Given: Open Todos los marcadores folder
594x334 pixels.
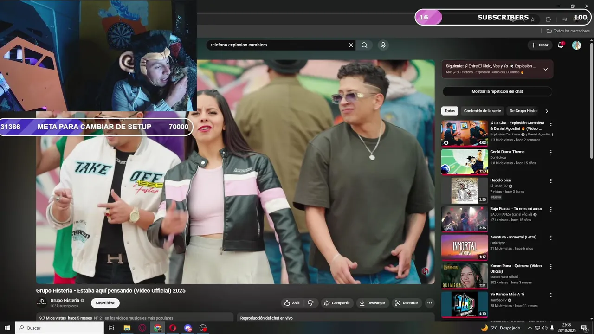Looking at the screenshot, I should point(568,31).
